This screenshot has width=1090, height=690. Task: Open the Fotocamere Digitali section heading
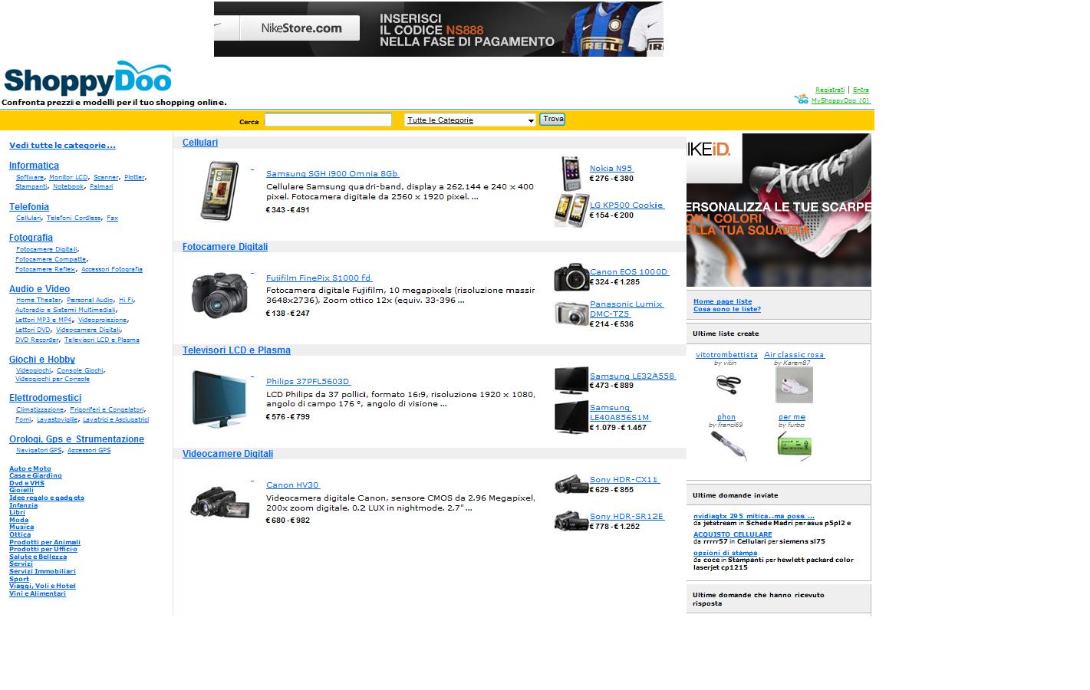click(225, 247)
